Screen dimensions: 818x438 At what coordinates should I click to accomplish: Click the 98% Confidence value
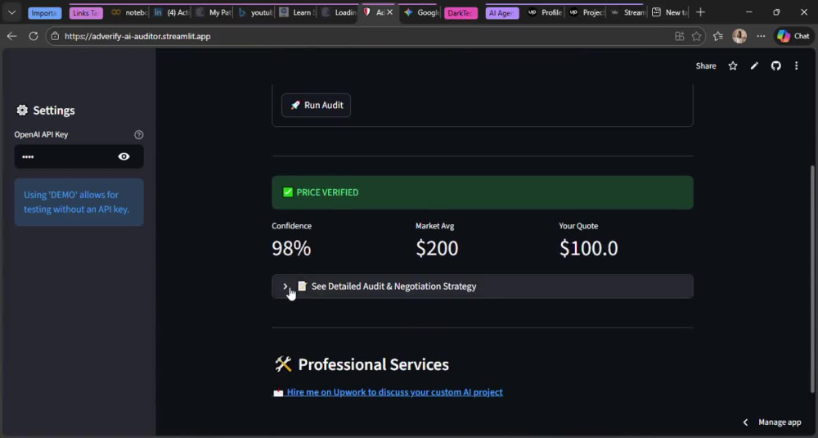291,248
